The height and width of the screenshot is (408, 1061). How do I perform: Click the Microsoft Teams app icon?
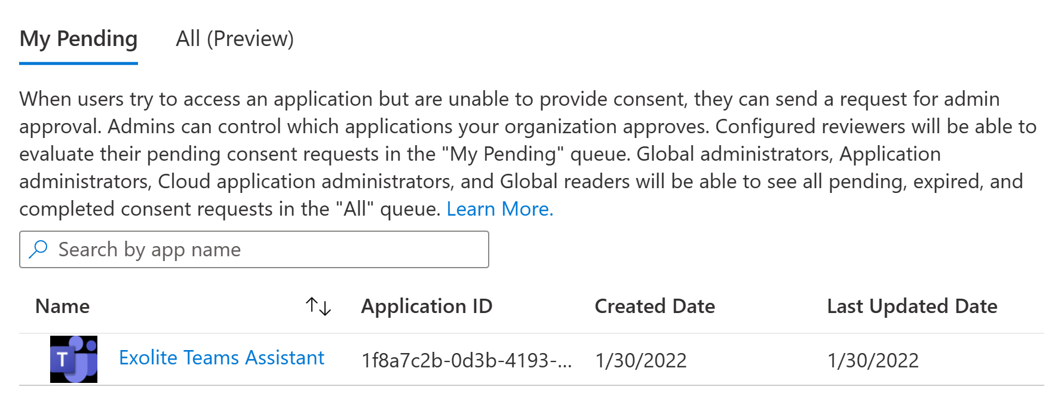coord(73,359)
